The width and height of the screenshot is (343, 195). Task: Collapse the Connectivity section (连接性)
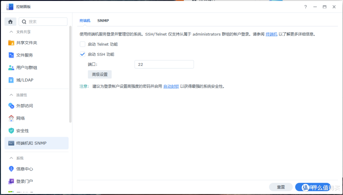[11, 95]
